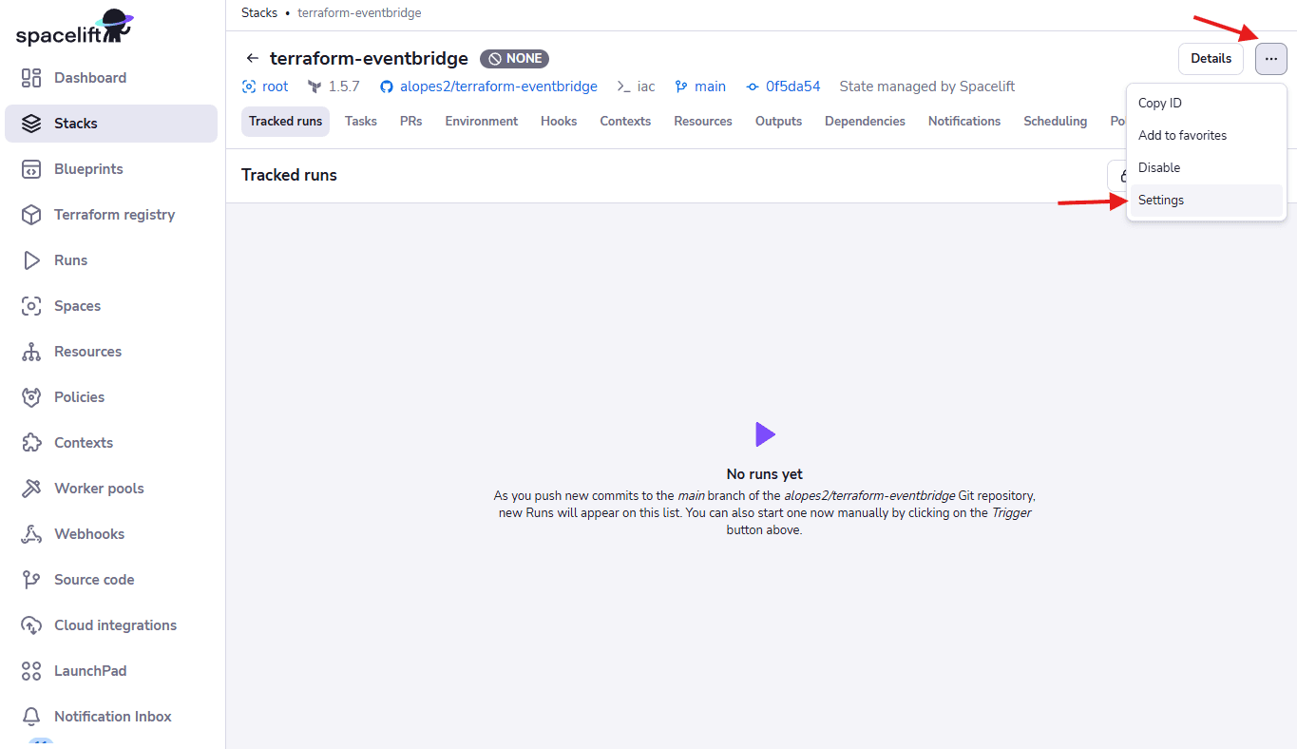Open the Outputs tab
Image resolution: width=1297 pixels, height=749 pixels.
tap(778, 122)
